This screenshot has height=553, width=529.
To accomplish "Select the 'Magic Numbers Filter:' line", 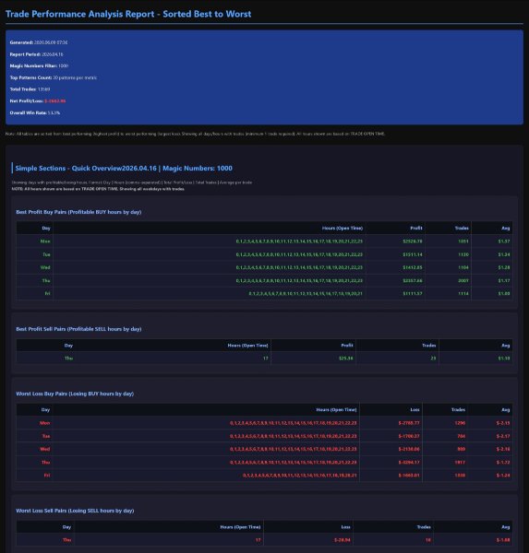I will coord(39,66).
